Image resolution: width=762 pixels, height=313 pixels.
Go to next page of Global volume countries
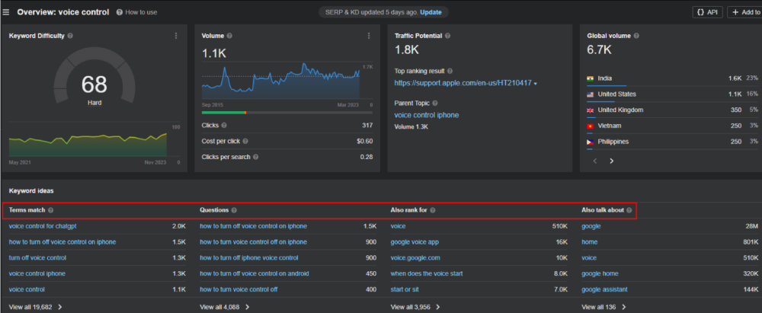(611, 161)
